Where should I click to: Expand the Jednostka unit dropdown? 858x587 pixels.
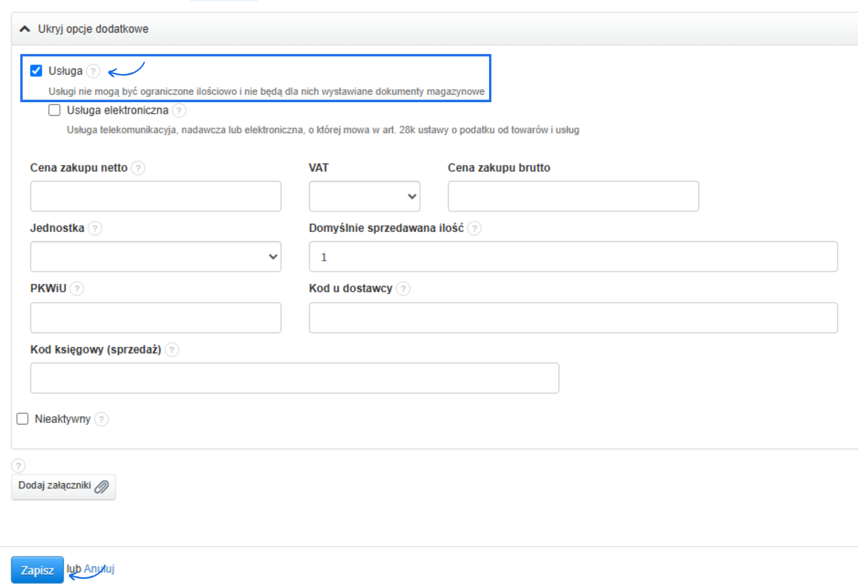click(156, 257)
